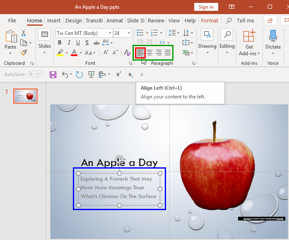
Task: Apply the red font color swatch
Action: (74, 53)
